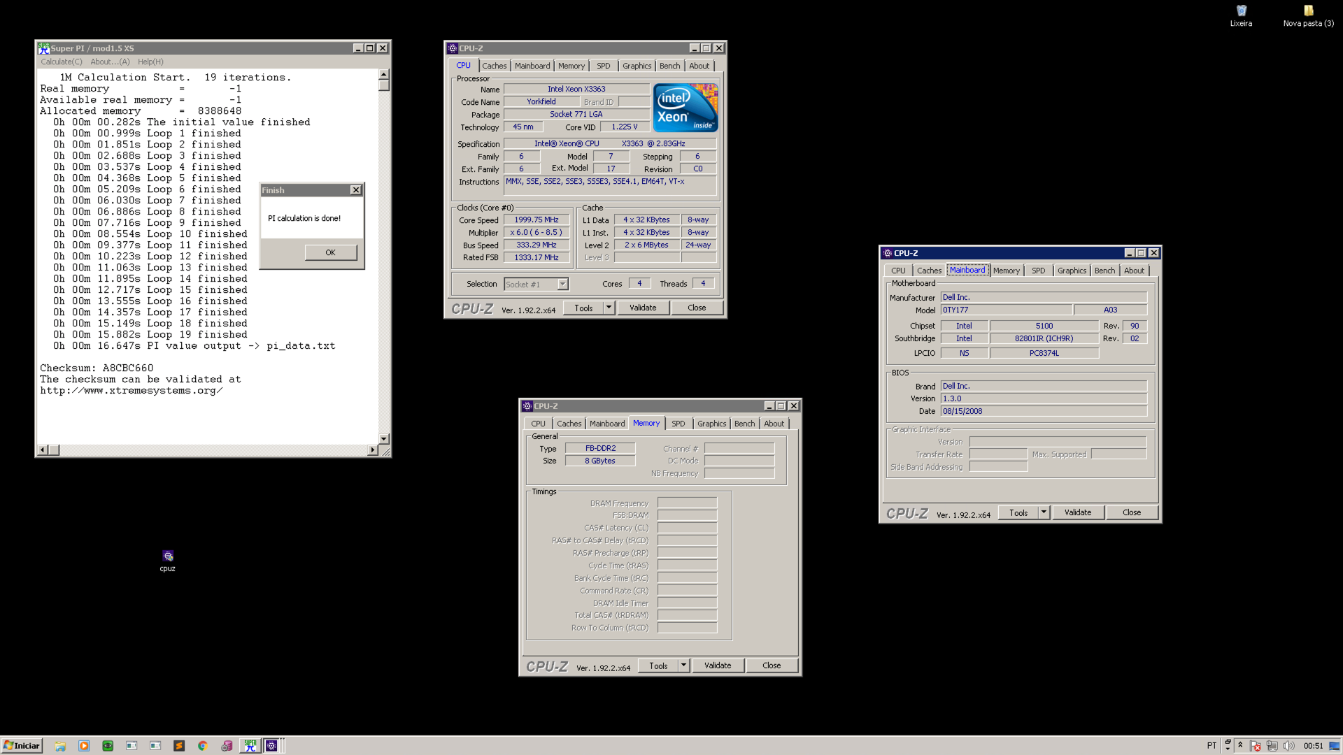This screenshot has height=755, width=1343.
Task: Open About...(A) menu in Super PI
Action: 110,62
